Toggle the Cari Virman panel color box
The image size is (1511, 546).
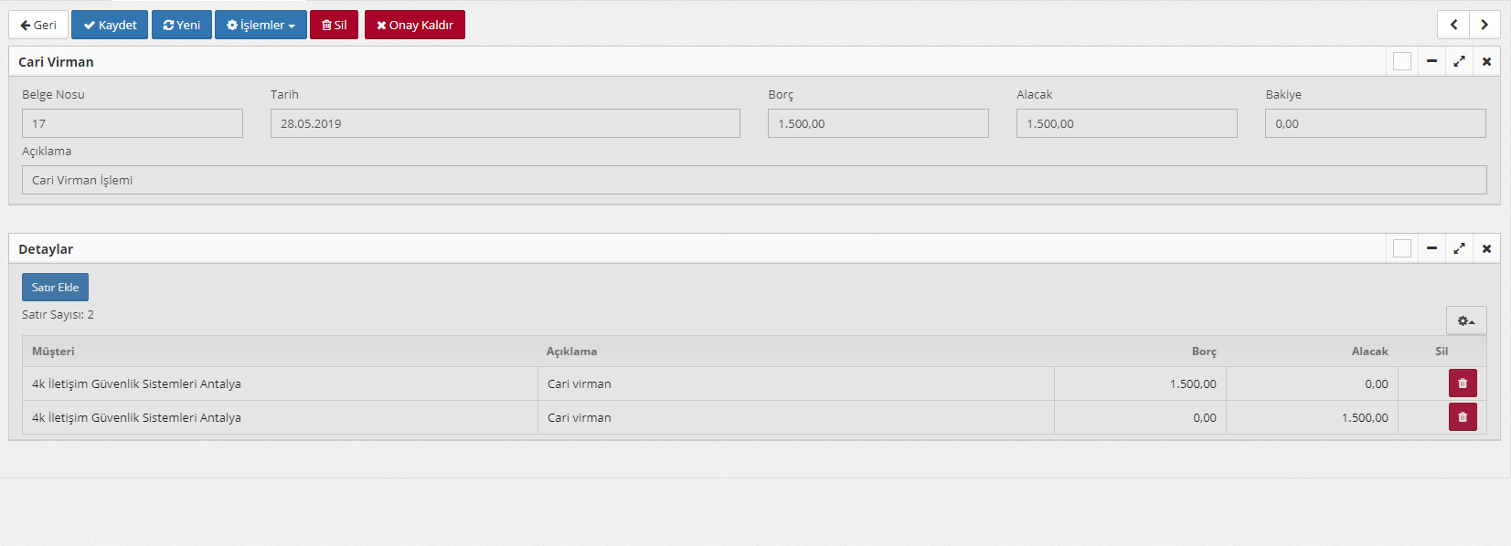pos(1402,61)
